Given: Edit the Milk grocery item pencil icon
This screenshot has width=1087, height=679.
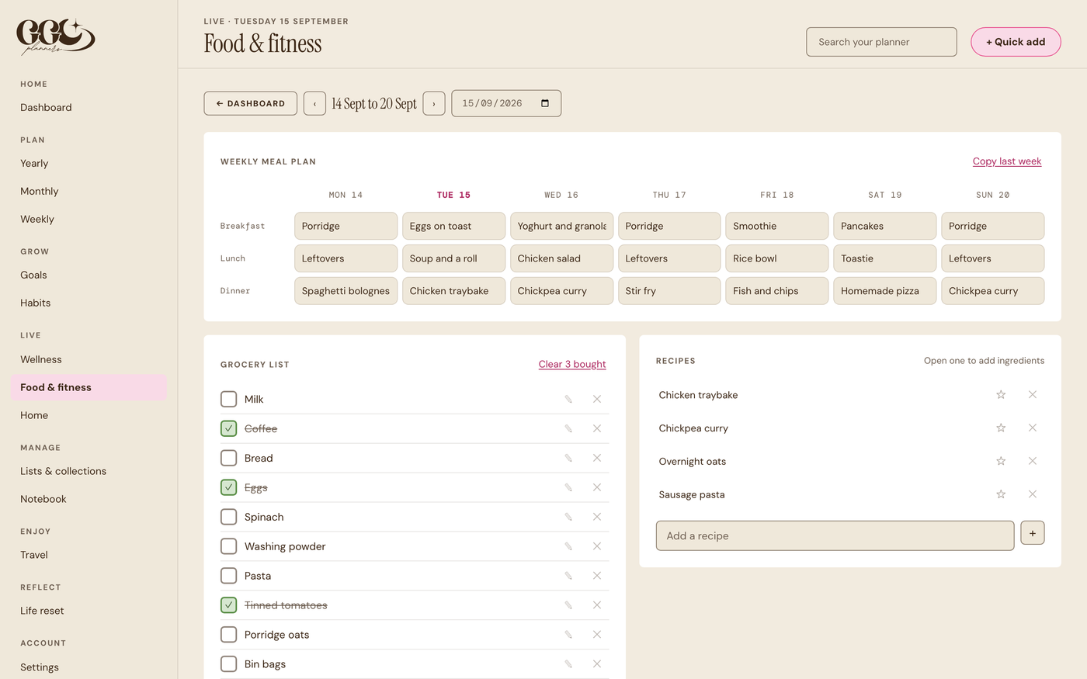Looking at the screenshot, I should pyautogui.click(x=568, y=399).
